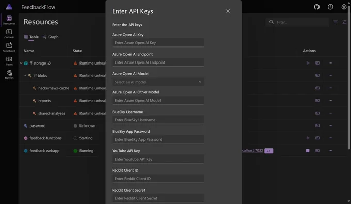The height and width of the screenshot is (204, 351).
Task: Focus the Reddit Client Secret field
Action: [x=158, y=198]
